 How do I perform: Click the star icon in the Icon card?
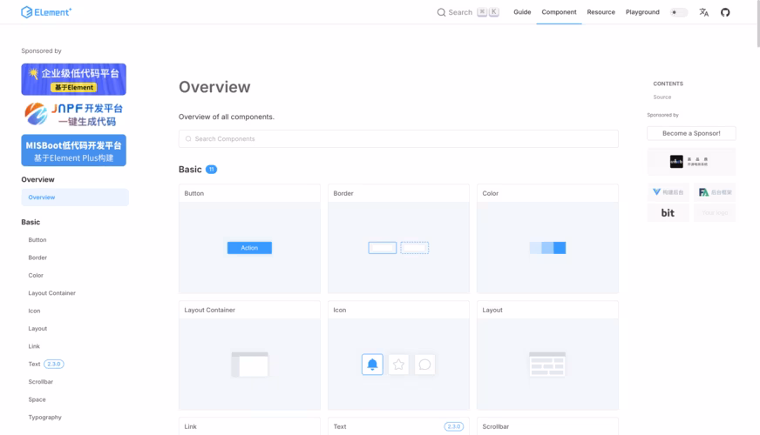pyautogui.click(x=398, y=365)
